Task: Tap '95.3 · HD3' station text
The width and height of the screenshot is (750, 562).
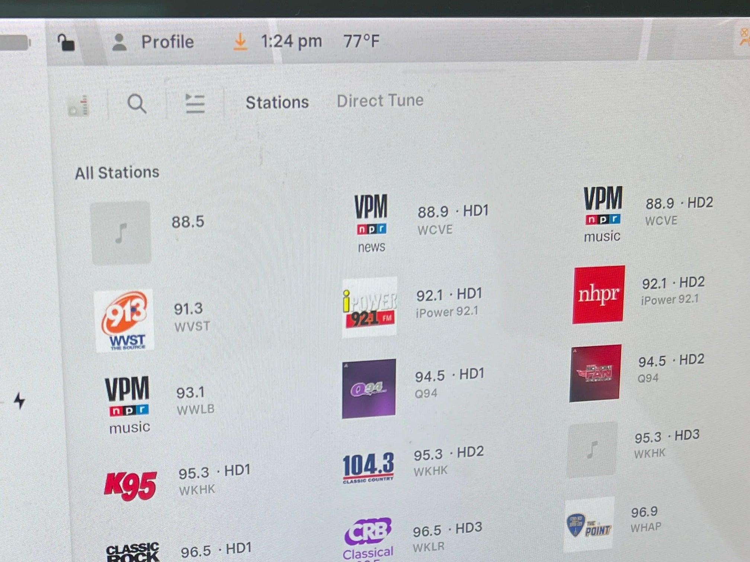Action: click(x=667, y=436)
